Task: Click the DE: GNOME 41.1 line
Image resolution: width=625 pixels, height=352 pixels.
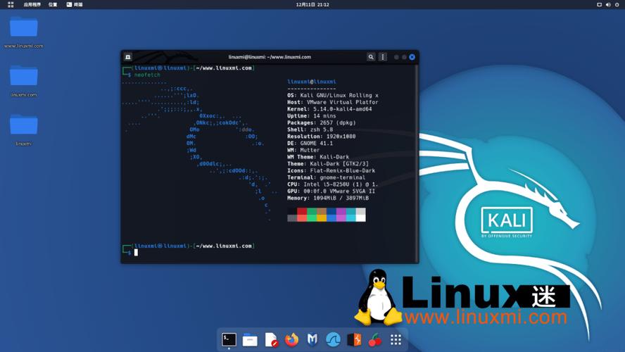Action: point(310,143)
